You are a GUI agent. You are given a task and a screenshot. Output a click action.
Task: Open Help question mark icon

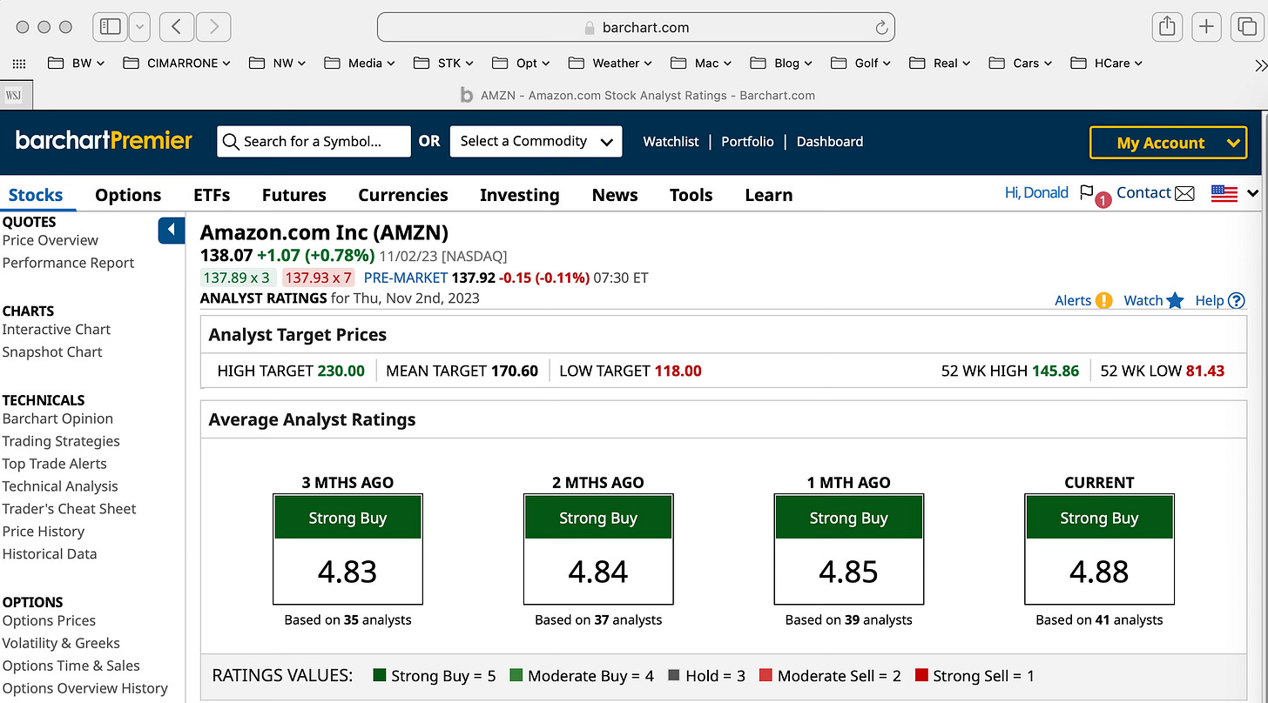point(1236,300)
